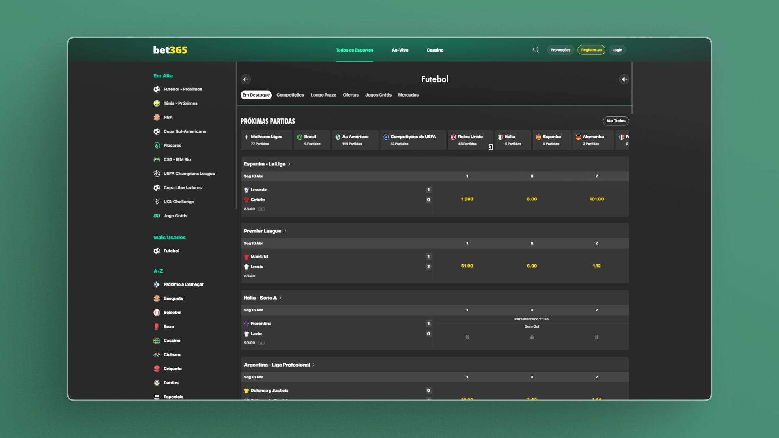Select the Ofertas tab
The height and width of the screenshot is (438, 779).
tap(351, 95)
